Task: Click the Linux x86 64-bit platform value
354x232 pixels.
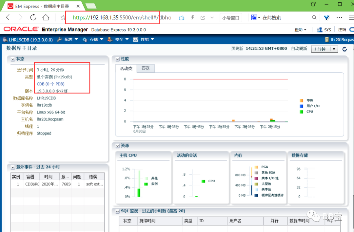Action: click(x=51, y=112)
